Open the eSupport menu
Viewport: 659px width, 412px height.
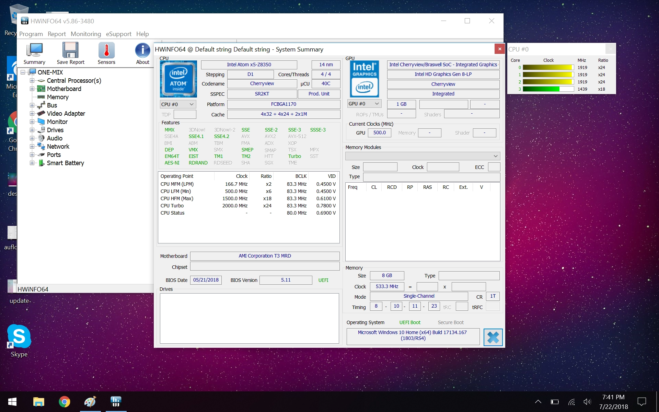[x=118, y=34]
